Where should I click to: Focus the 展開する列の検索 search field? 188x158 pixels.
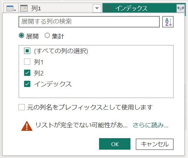point(89,22)
